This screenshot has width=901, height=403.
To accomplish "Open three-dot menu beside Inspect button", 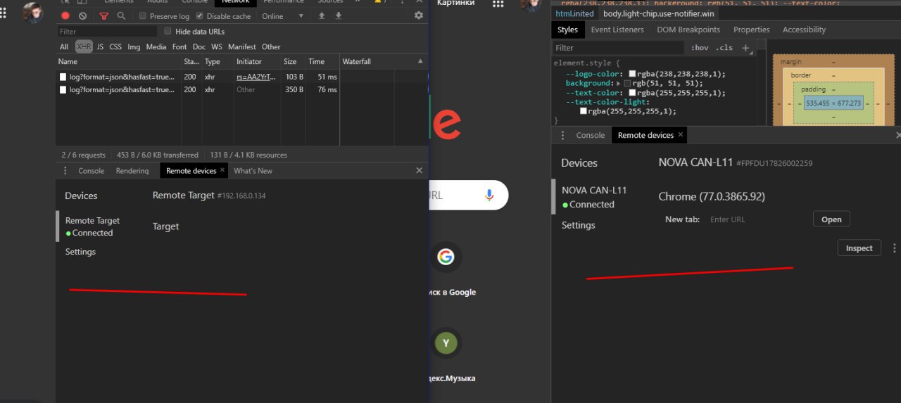I will click(895, 248).
